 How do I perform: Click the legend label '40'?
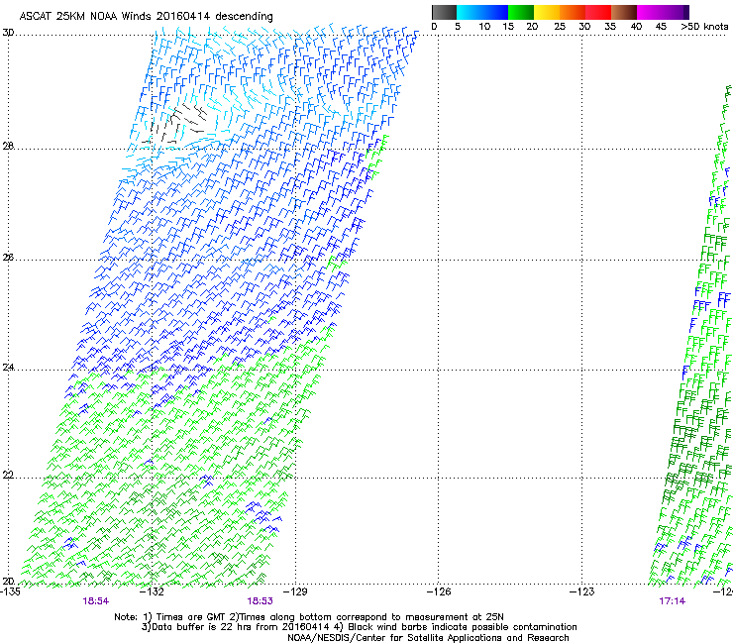pos(636,27)
